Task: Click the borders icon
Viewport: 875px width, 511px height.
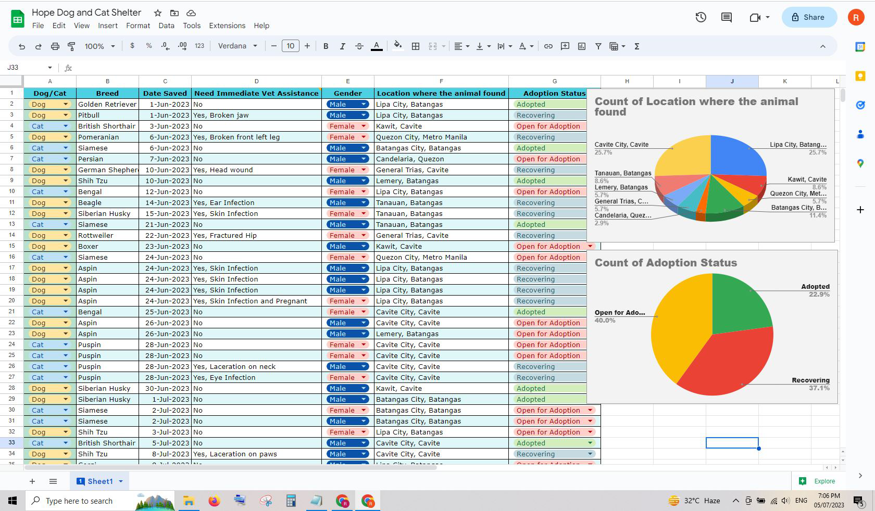Action: click(416, 46)
